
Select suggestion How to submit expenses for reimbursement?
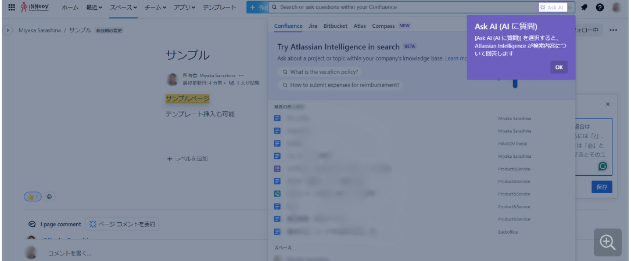tap(340, 85)
